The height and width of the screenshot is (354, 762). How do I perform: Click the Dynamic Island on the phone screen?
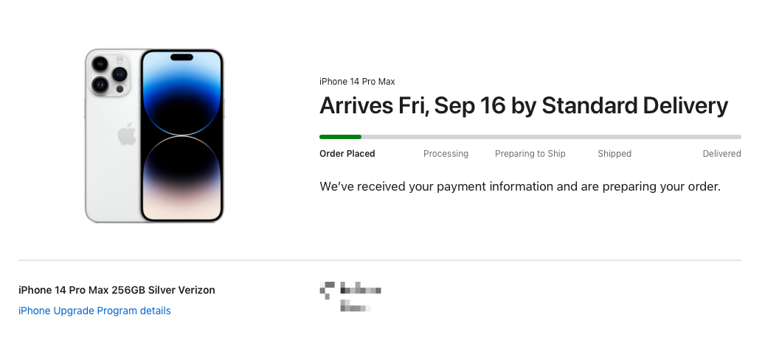pos(181,57)
